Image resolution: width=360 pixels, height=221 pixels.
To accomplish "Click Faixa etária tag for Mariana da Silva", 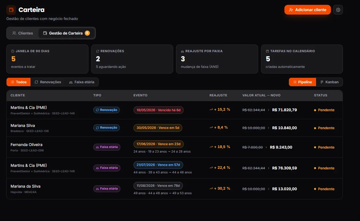I will [x=107, y=189].
